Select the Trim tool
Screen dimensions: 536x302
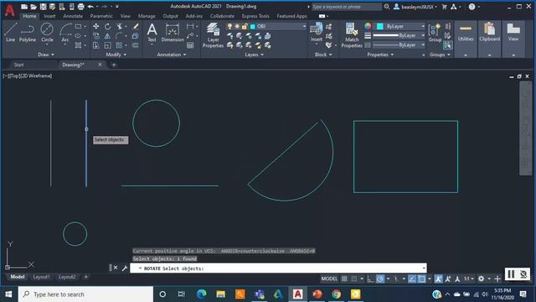coord(119,26)
